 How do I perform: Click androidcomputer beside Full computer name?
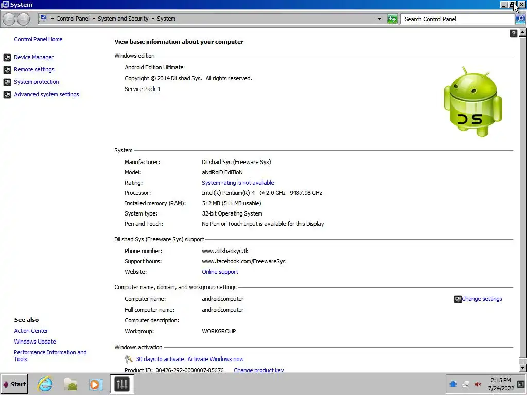222,310
